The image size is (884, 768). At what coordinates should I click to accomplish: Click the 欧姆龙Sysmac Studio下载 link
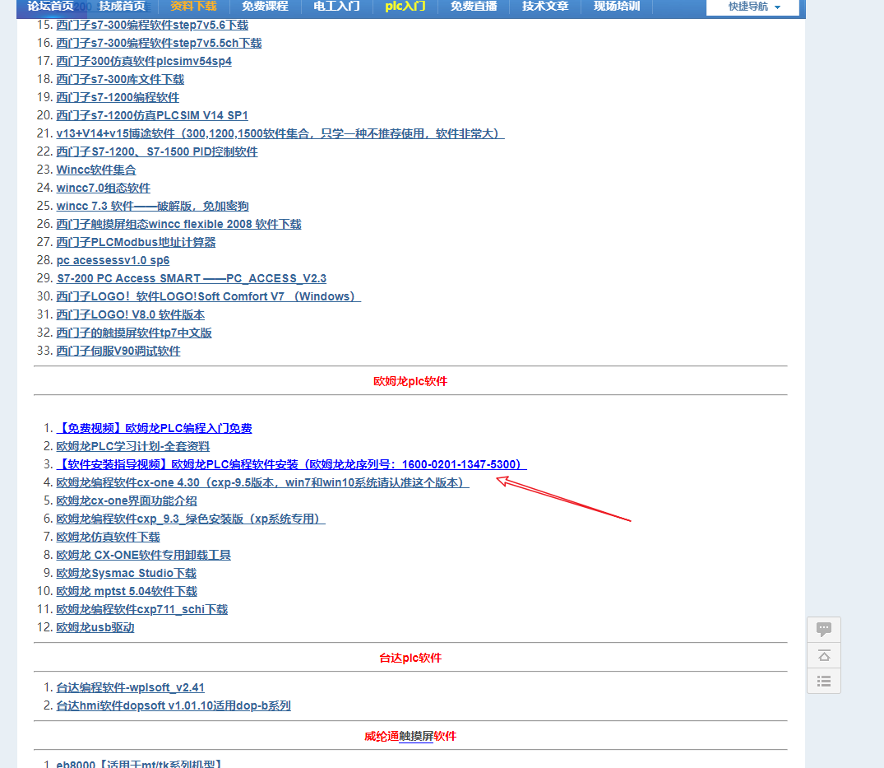126,573
